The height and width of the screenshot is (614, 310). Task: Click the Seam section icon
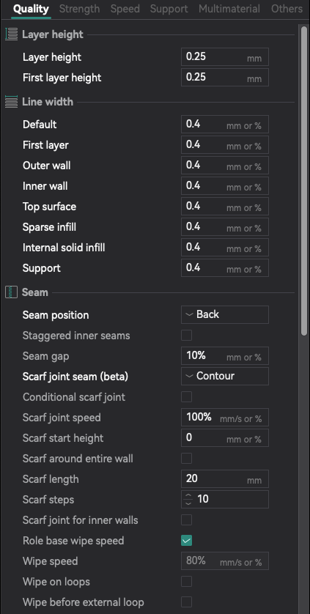[x=12, y=292]
